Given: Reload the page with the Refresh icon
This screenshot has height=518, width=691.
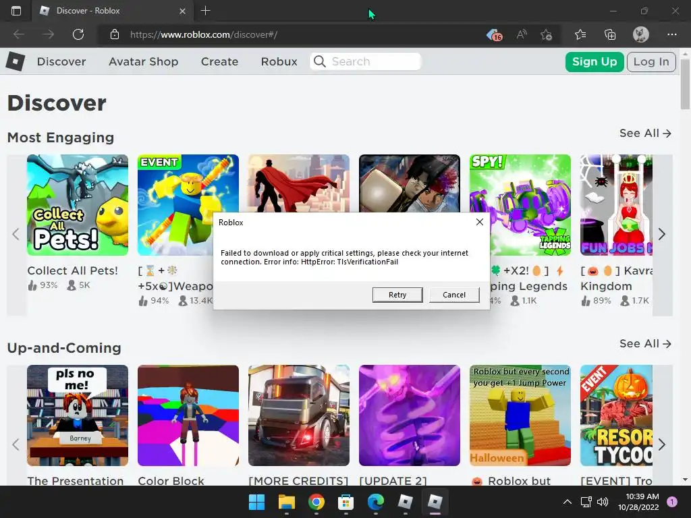Looking at the screenshot, I should (78, 34).
